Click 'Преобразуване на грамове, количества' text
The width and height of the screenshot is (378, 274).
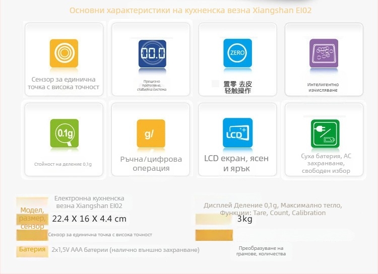coord(261,251)
